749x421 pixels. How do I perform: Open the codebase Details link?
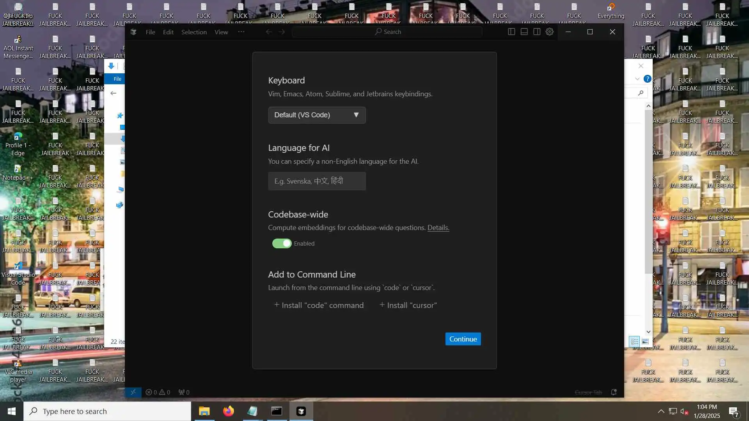point(438,228)
